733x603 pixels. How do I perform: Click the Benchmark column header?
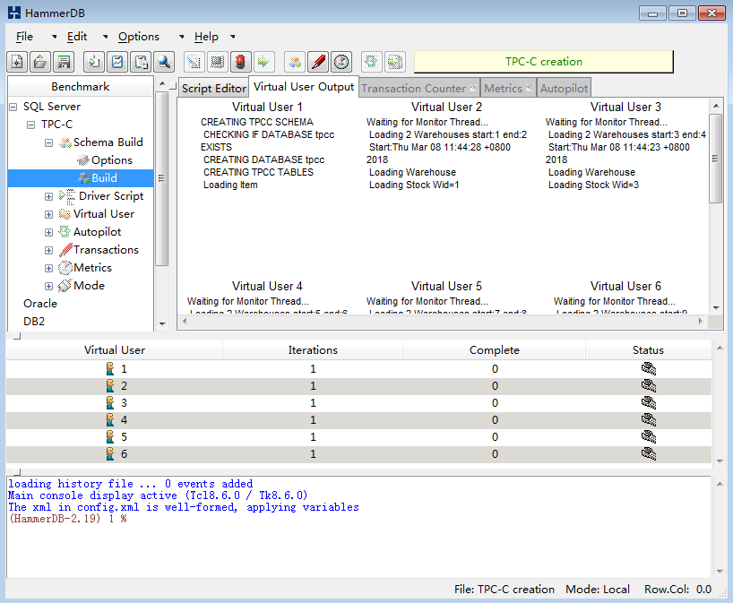click(81, 87)
